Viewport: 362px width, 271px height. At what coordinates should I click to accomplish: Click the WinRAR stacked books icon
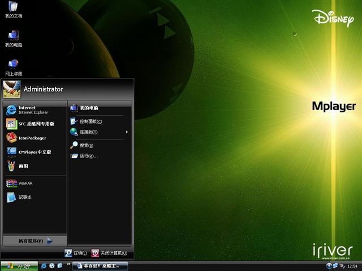coord(11,183)
